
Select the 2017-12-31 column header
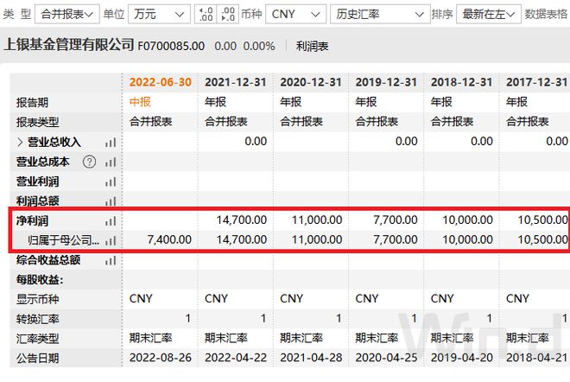coord(537,82)
